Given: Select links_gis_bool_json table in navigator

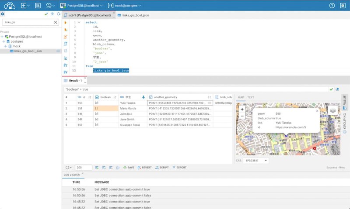Looking at the screenshot, I should coord(28,51).
